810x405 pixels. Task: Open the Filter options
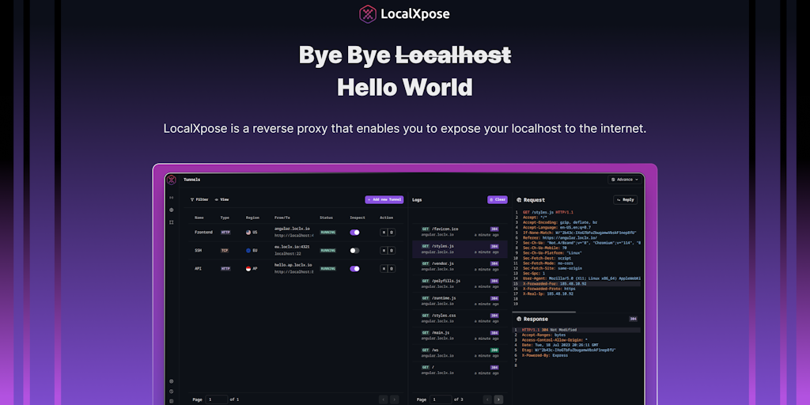click(199, 199)
